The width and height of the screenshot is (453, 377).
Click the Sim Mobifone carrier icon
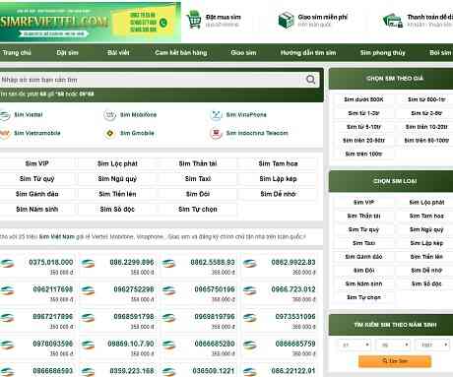pyautogui.click(x=109, y=115)
